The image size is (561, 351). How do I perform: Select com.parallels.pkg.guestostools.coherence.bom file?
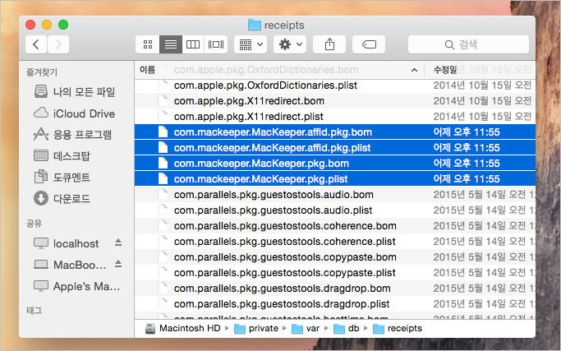click(335, 226)
